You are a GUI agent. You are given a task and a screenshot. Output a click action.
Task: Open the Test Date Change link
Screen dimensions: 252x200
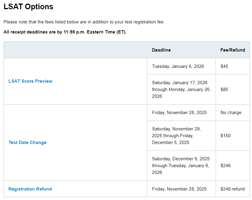[x=28, y=143]
